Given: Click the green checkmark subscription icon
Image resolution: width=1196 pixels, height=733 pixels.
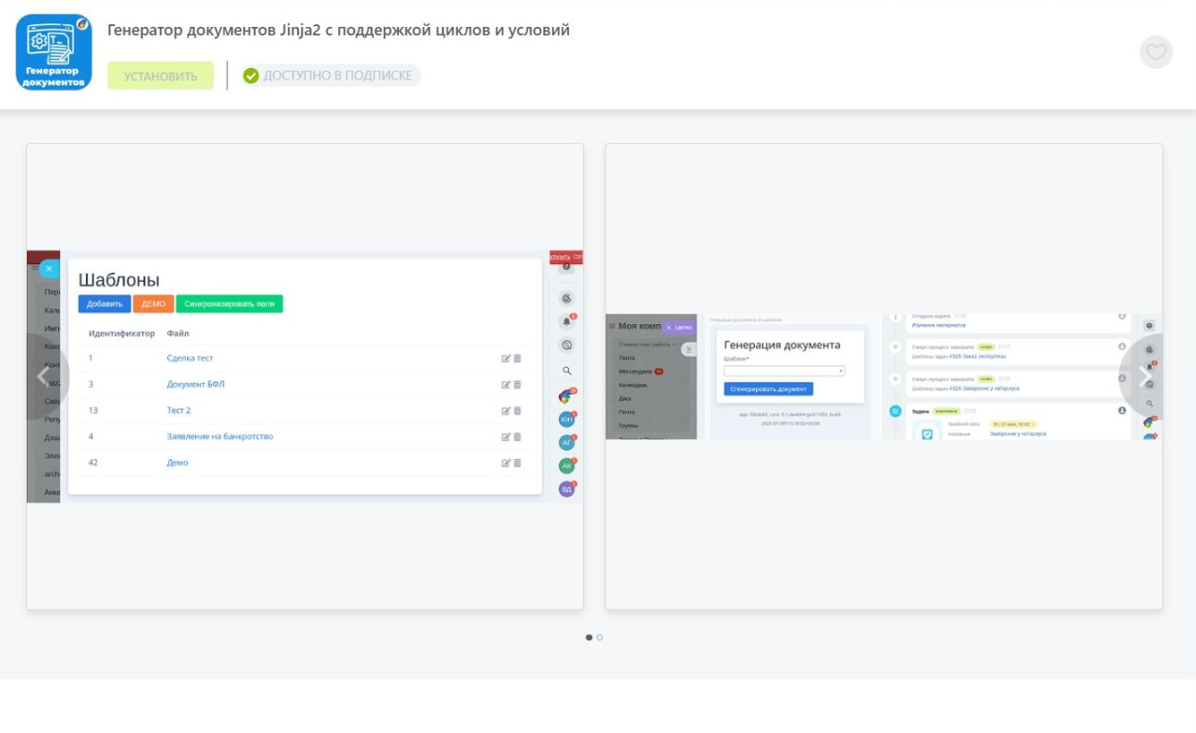Looking at the screenshot, I should click(x=250, y=76).
